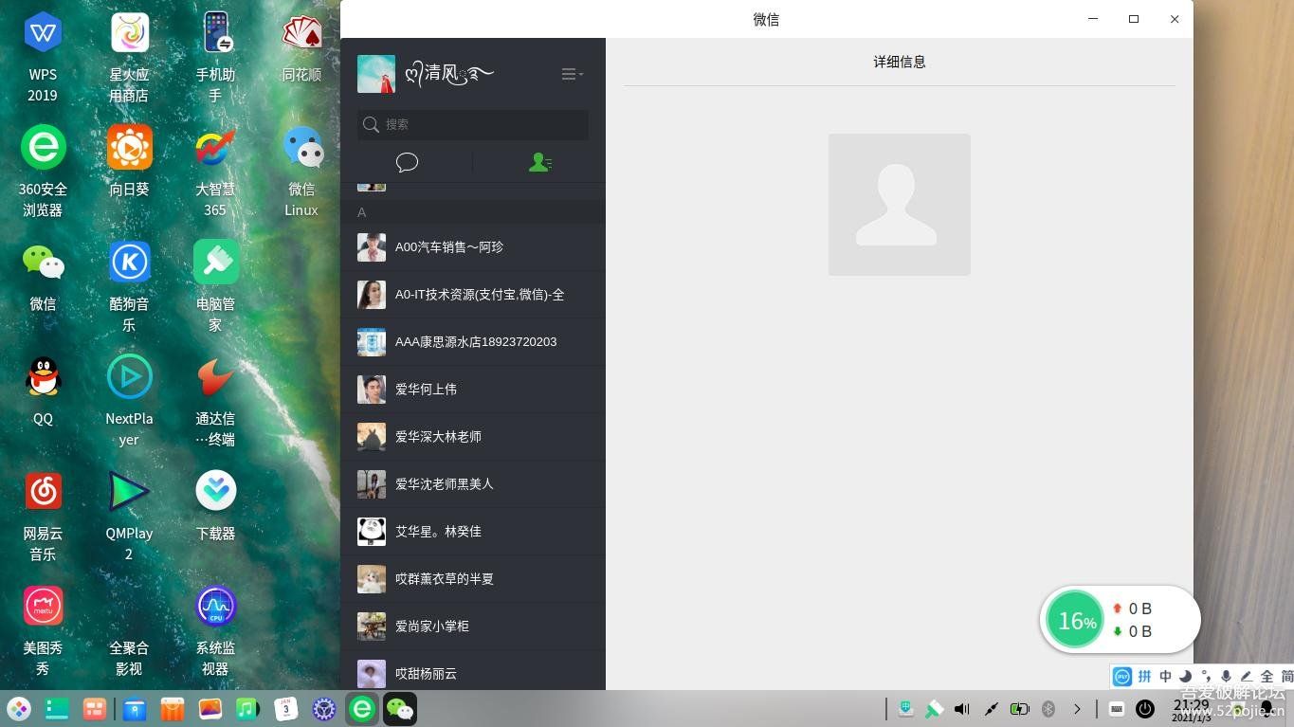Open the volume speaker tray icon
Image resolution: width=1294 pixels, height=727 pixels.
(962, 709)
